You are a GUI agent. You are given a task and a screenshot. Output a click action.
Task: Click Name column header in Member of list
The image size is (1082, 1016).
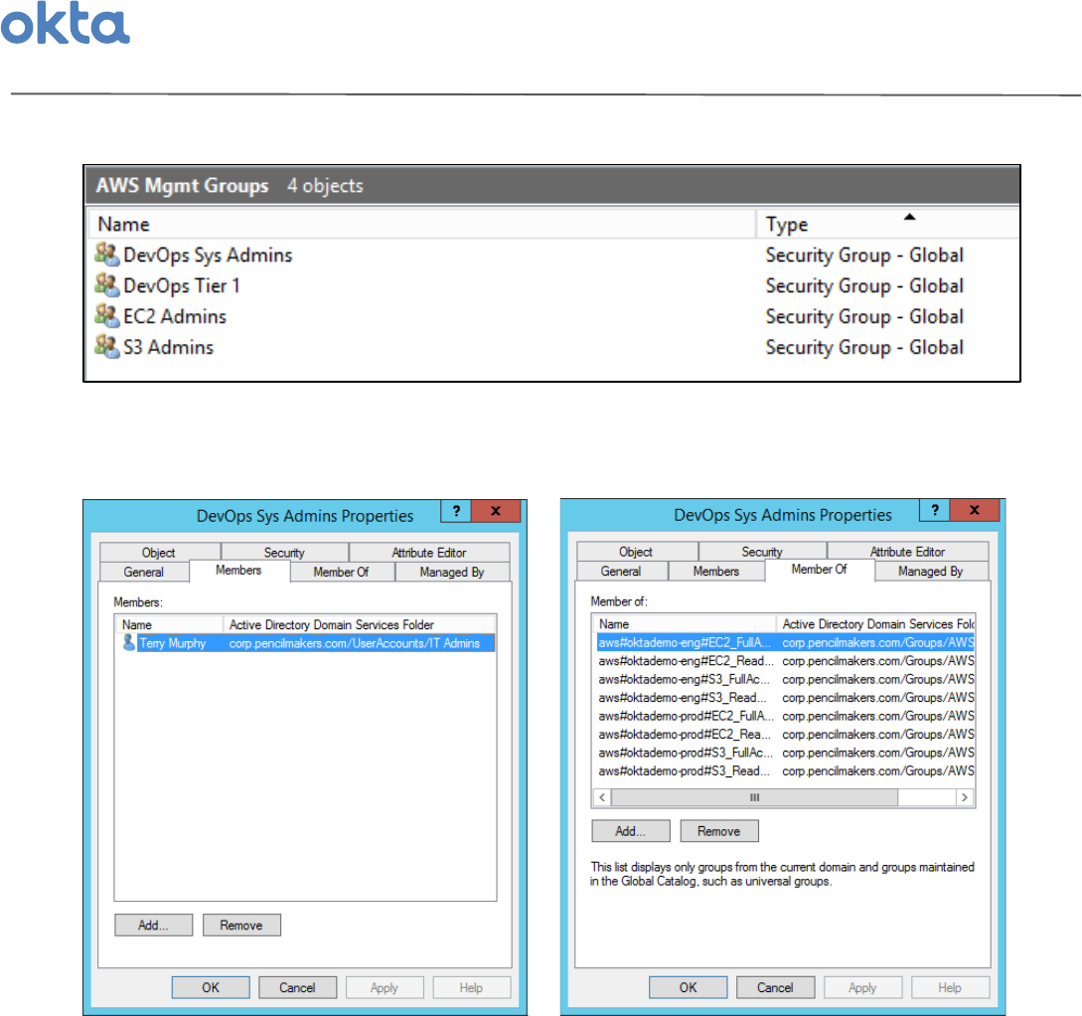[685, 624]
